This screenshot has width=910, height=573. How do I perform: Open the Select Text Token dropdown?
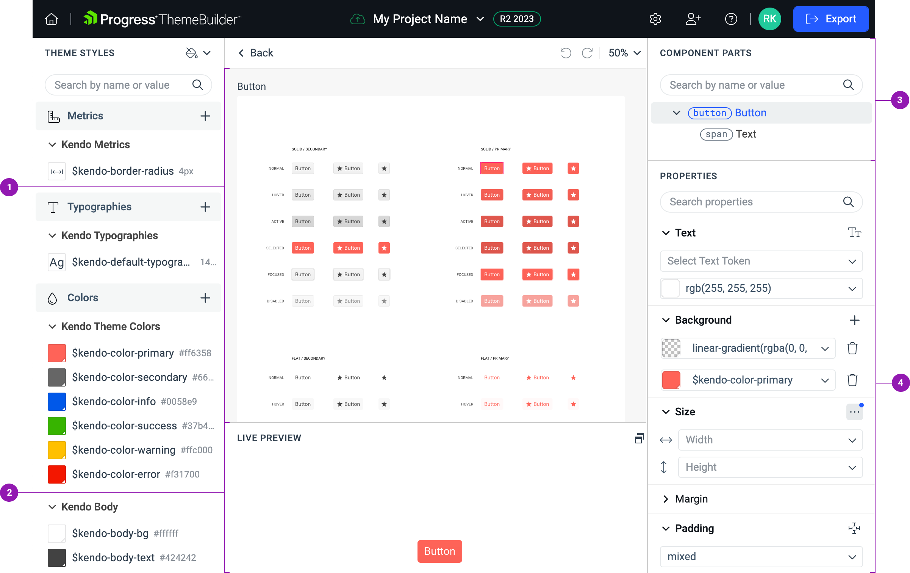coord(761,261)
